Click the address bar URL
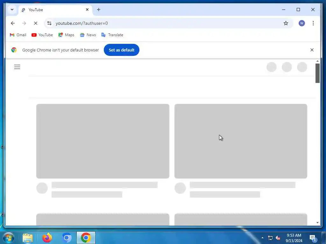326x244 pixels. click(82, 23)
